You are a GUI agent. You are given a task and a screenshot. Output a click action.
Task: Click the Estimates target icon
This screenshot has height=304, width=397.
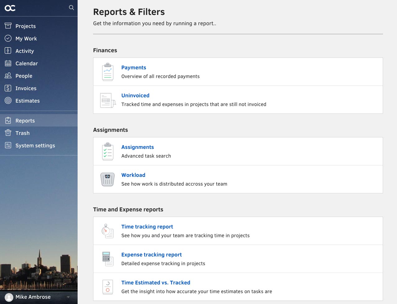click(8, 100)
